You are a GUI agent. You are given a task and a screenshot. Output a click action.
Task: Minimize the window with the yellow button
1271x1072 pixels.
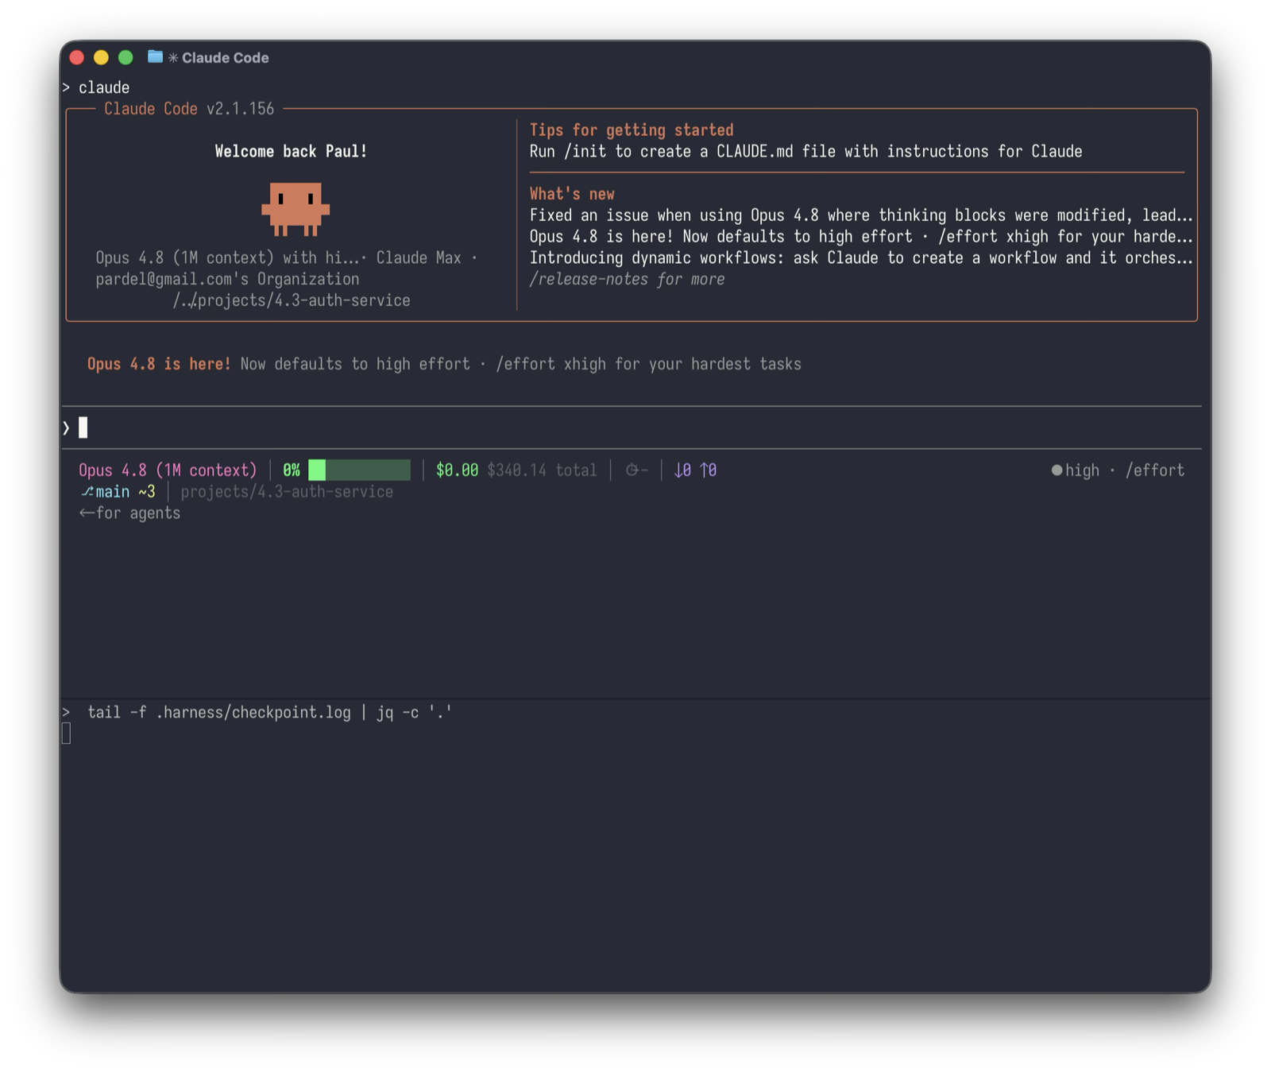[x=101, y=57]
